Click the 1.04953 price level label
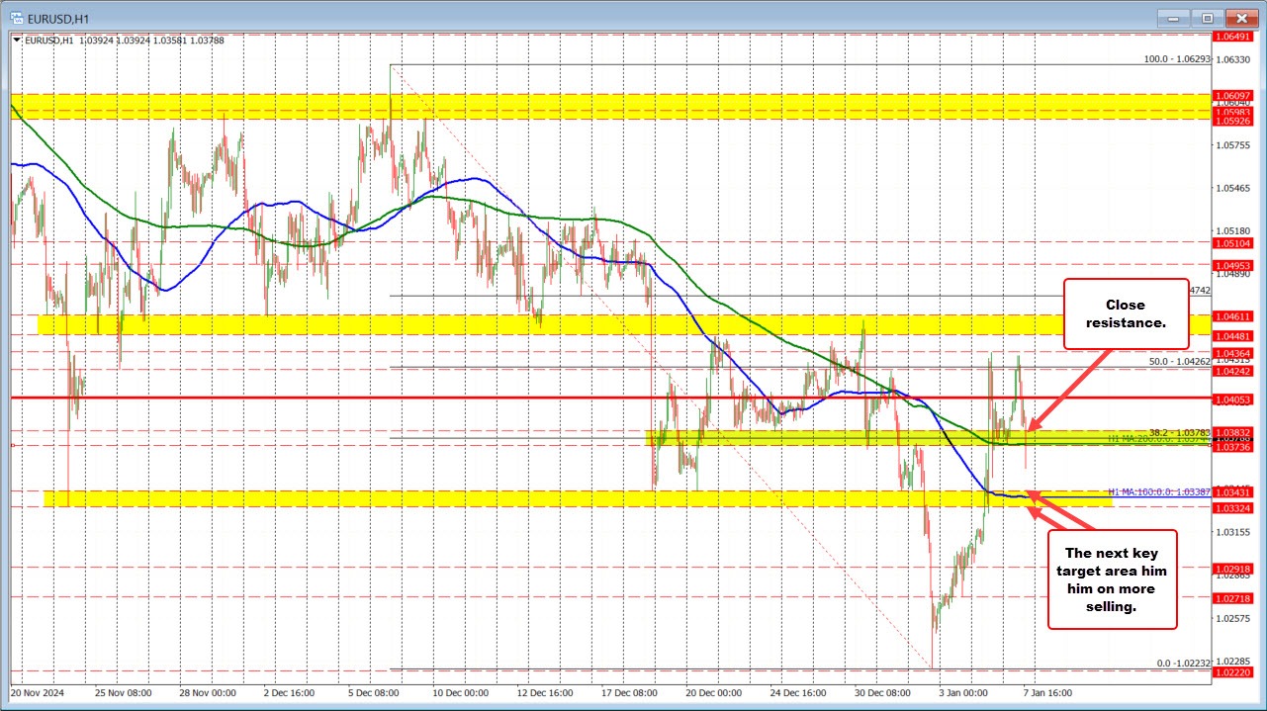1267x711 pixels. (1234, 265)
